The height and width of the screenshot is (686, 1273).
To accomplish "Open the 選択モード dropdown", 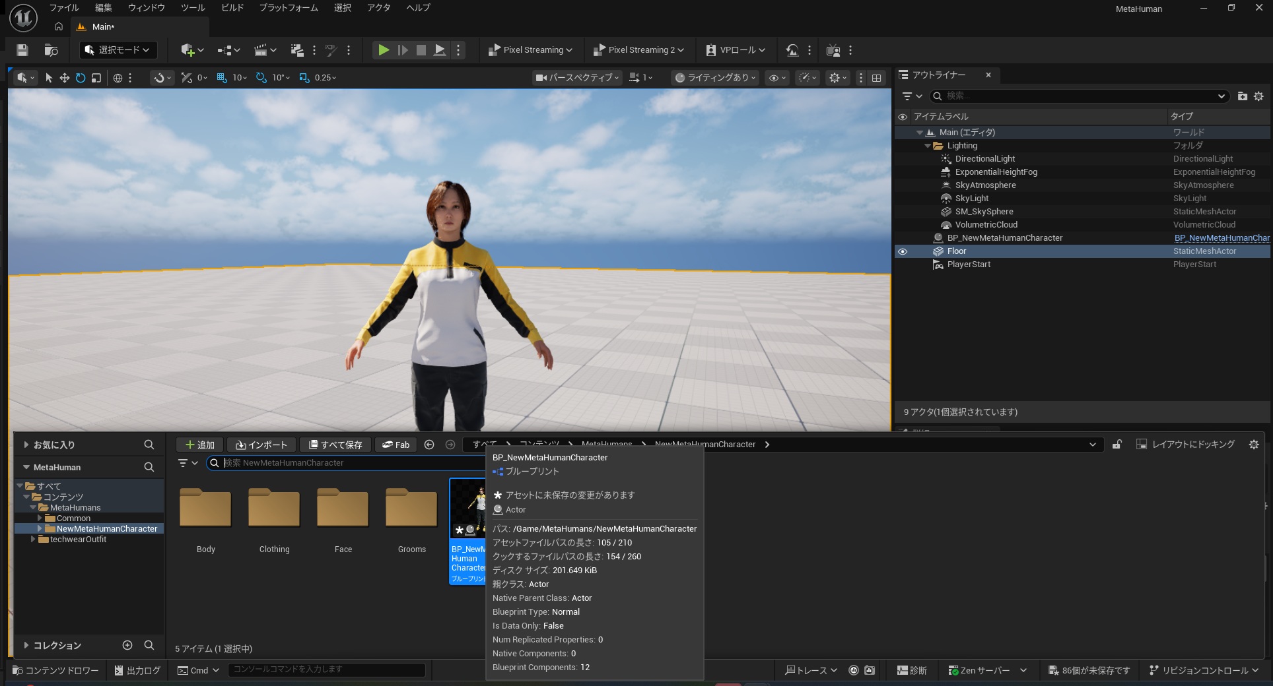I will pyautogui.click(x=118, y=50).
